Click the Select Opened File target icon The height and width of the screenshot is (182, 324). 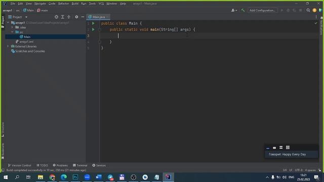tap(56, 17)
